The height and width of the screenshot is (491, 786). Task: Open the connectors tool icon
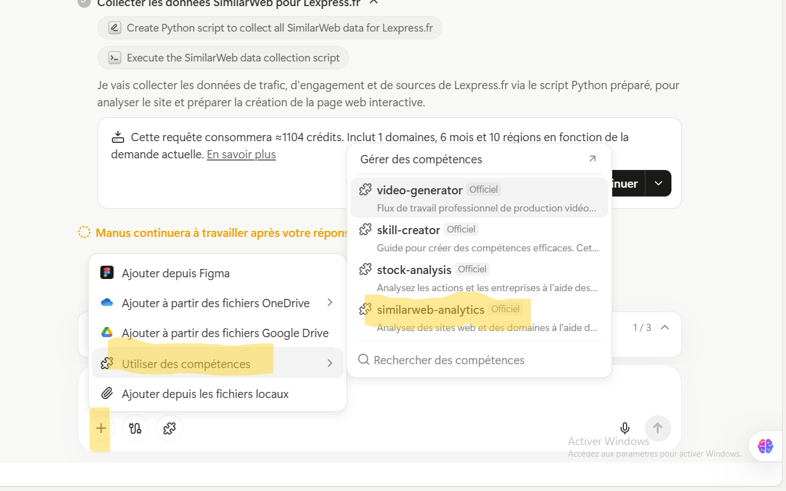tap(135, 428)
